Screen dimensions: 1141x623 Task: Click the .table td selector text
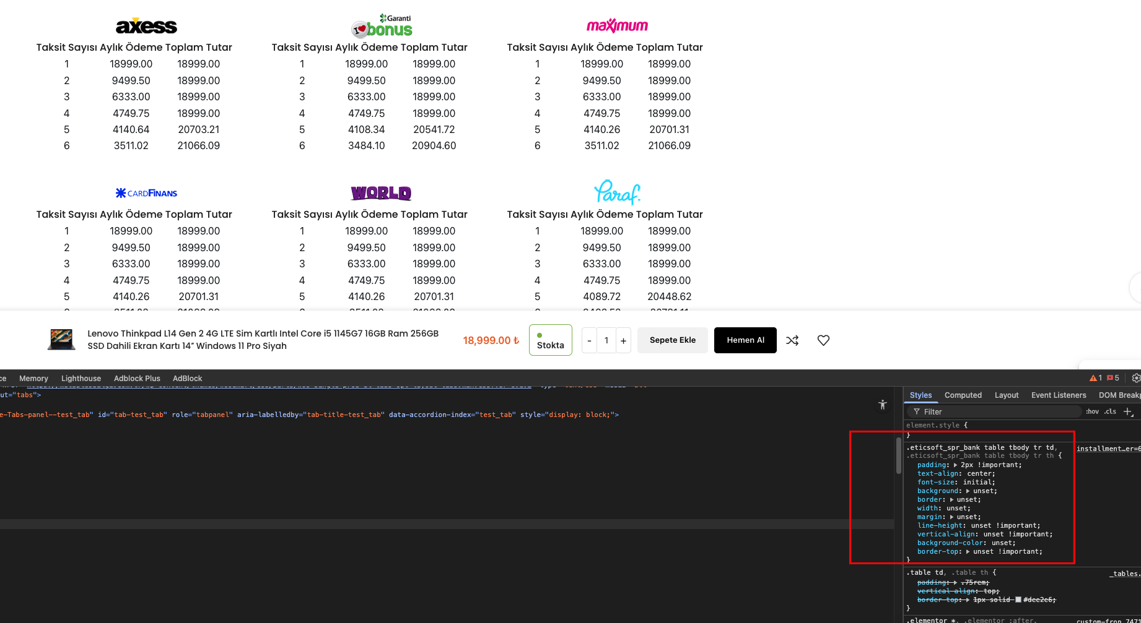click(x=925, y=573)
